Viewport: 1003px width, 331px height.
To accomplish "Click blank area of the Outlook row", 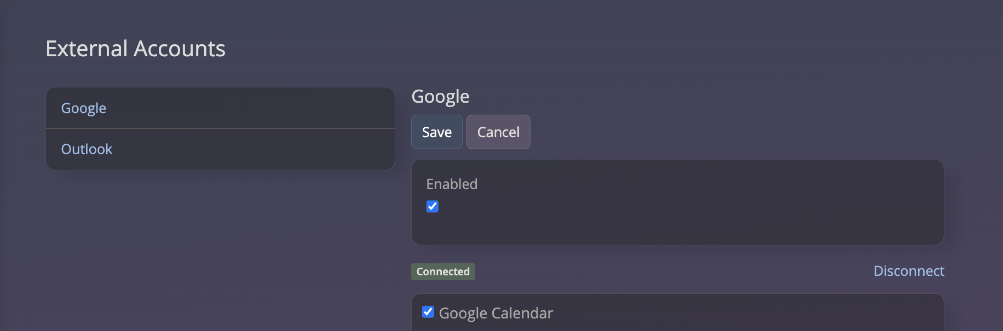I will coord(252,149).
